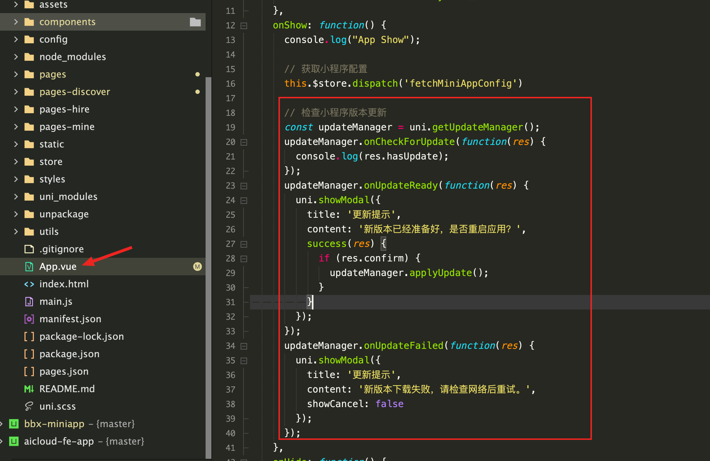Open pages.json from the file tree

coord(64,371)
